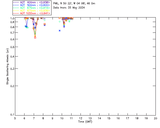This screenshot has height=128, width=160.
Task: Click the y-axis tick label 0.2
Action: click(x=12, y=86)
